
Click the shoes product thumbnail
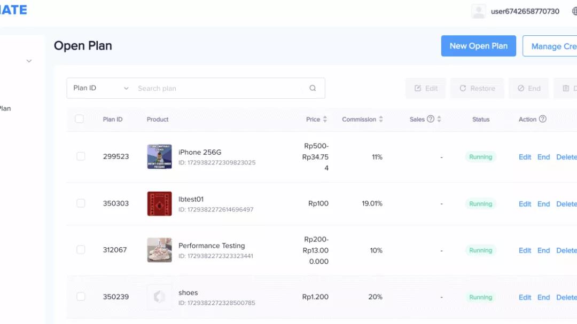point(159,297)
